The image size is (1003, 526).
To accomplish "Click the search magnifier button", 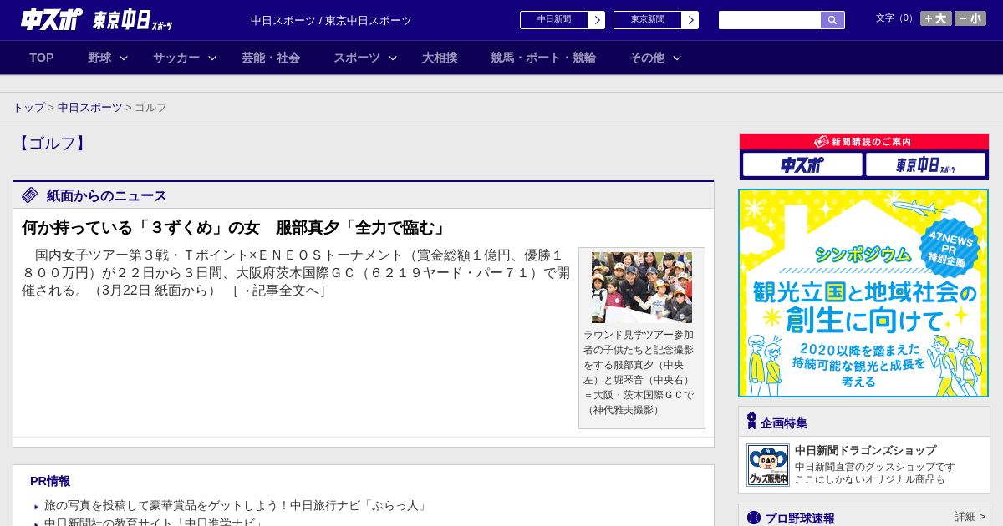I will (832, 20).
